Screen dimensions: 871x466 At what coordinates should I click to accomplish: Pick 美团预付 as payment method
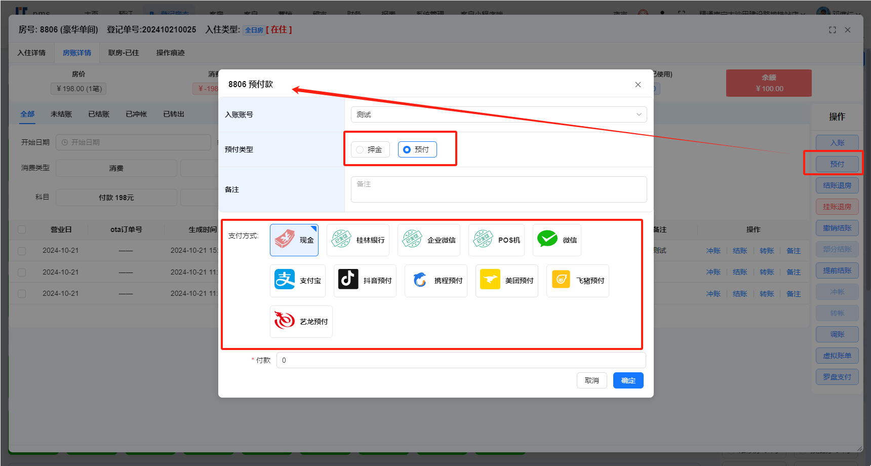506,281
